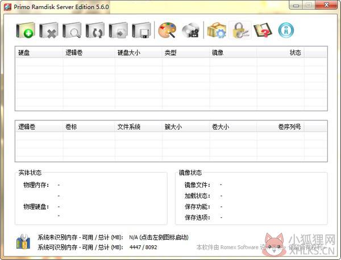Click the N/A (点击左侧图标启动) text

tap(159, 237)
